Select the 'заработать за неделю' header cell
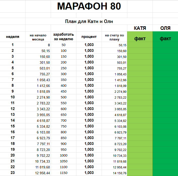The image size is (178, 176). [64, 37]
